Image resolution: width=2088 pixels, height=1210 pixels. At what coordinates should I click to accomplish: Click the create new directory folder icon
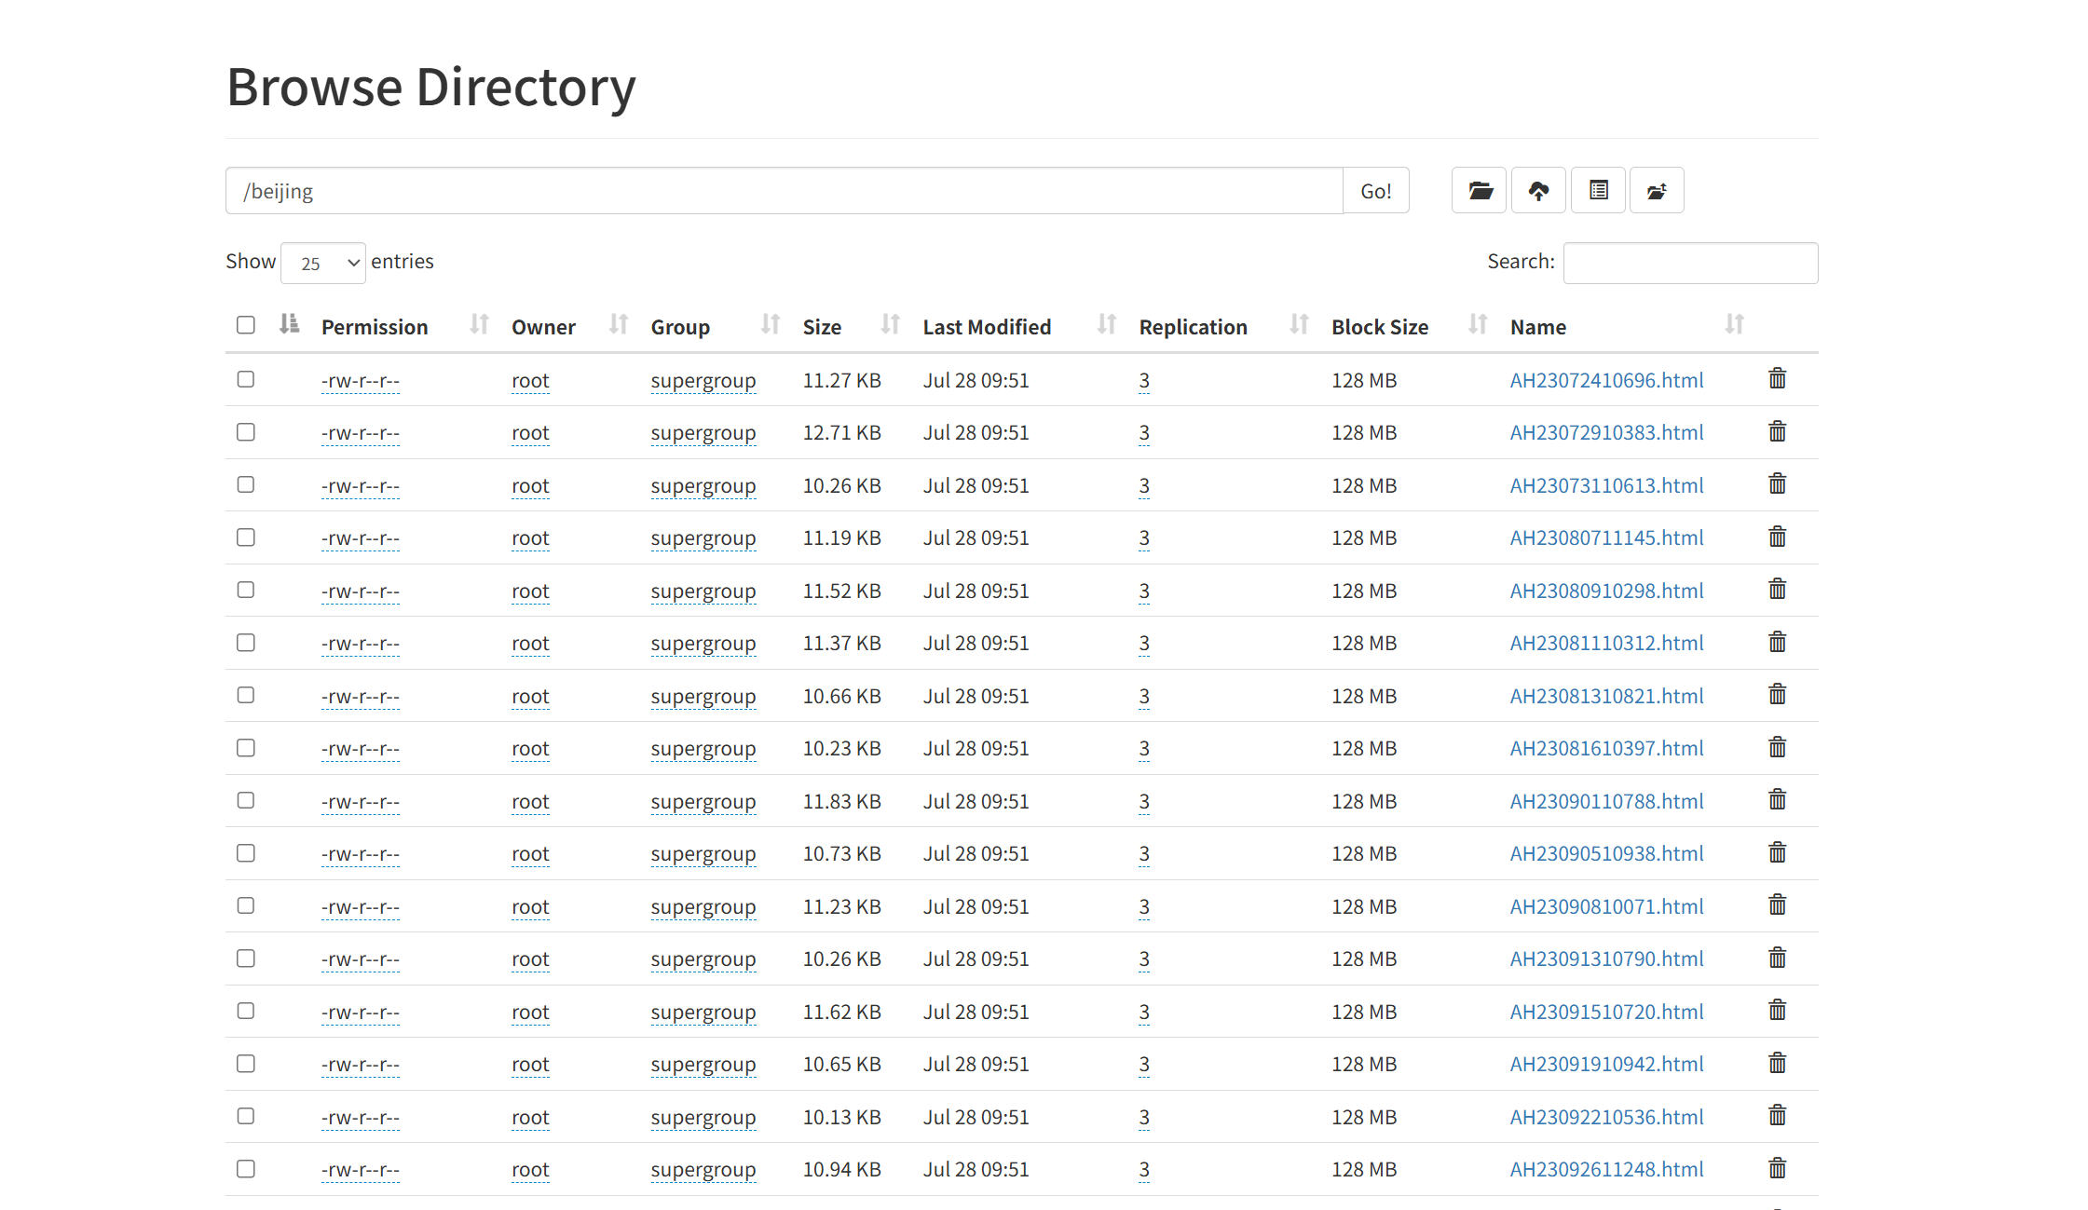[x=1479, y=191]
